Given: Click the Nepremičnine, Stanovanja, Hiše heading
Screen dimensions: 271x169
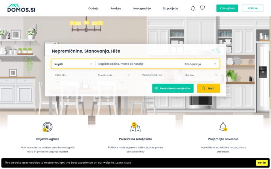Looking at the screenshot, I should click(x=86, y=51).
